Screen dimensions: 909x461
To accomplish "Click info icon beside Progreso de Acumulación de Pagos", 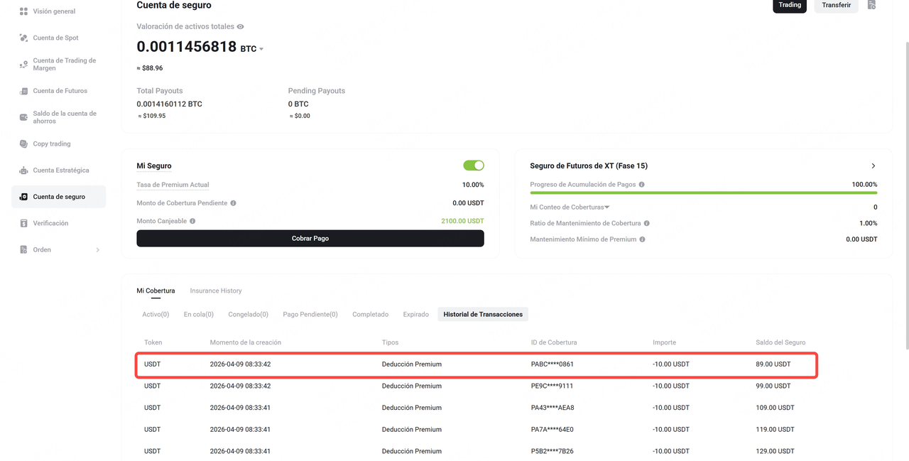I will (x=641, y=185).
